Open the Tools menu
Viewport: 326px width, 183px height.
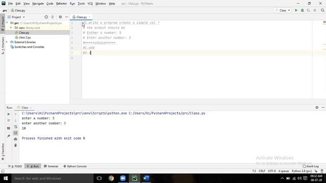pyautogui.click(x=81, y=4)
